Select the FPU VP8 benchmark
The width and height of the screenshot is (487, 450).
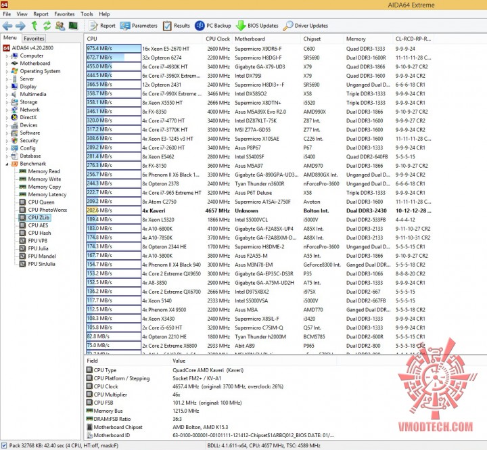(x=33, y=241)
